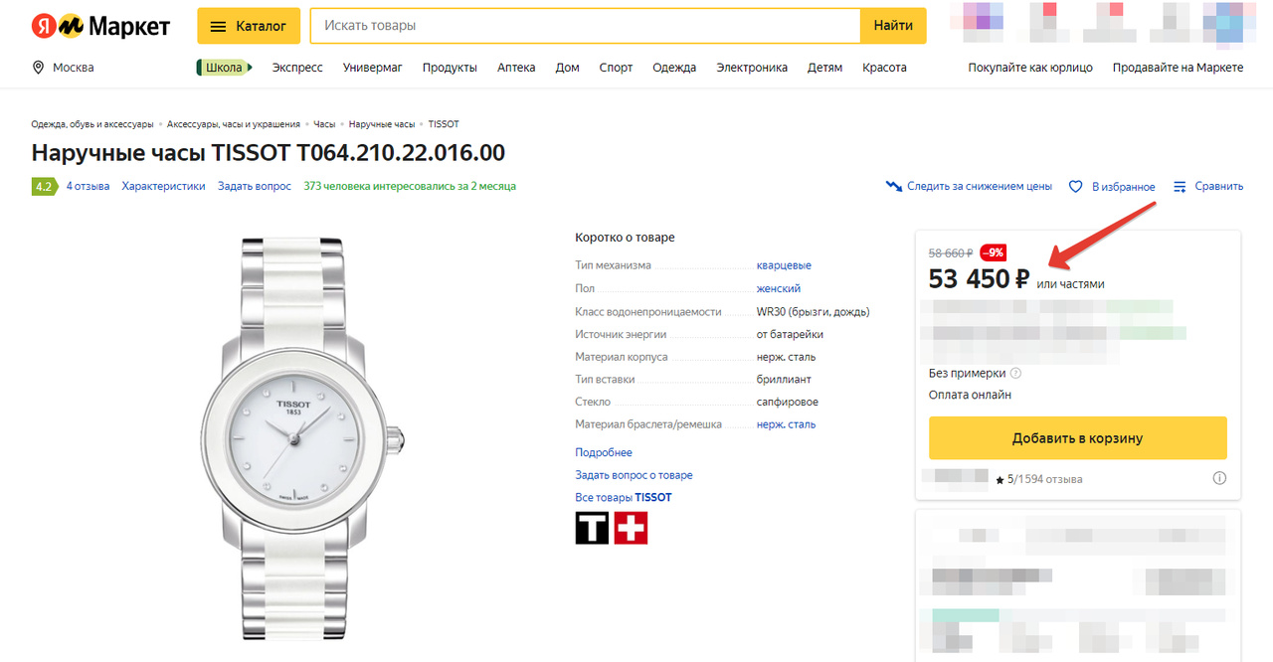Click the green 4.2 rating badge
The height and width of the screenshot is (662, 1273).
pos(44,186)
